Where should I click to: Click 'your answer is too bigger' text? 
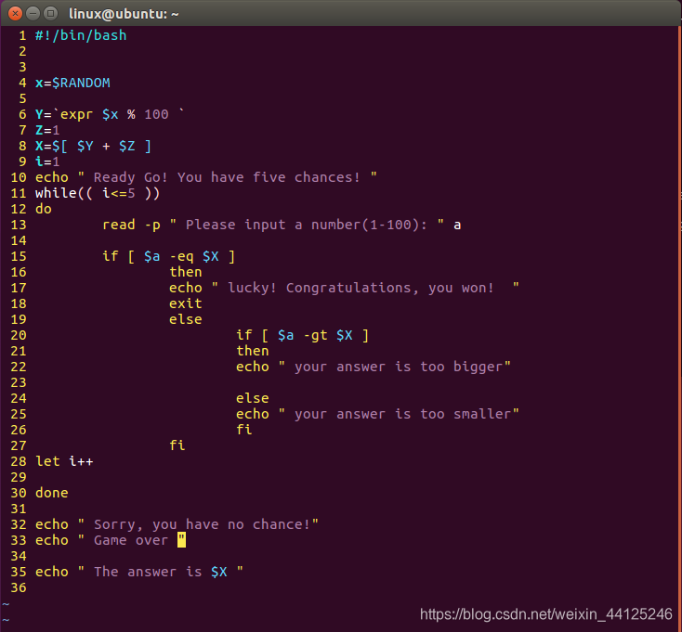pos(399,367)
